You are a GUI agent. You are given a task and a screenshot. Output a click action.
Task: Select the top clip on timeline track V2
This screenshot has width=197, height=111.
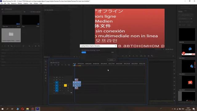tap(76, 80)
